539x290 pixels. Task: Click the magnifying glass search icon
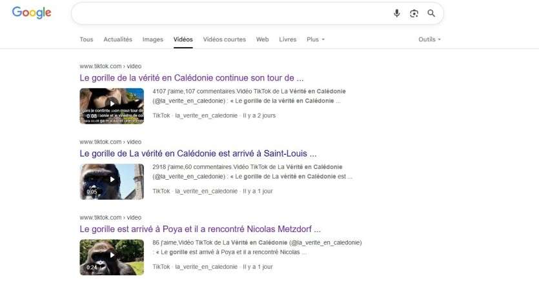point(431,14)
